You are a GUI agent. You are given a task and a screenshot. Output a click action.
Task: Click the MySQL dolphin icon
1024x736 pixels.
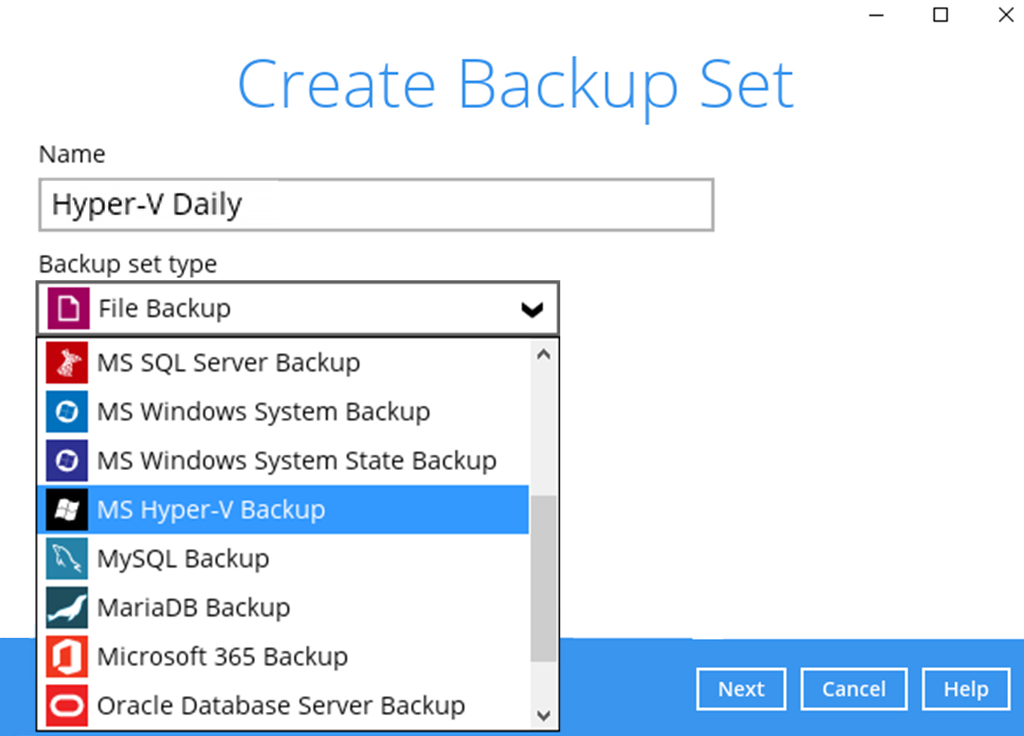click(x=66, y=558)
